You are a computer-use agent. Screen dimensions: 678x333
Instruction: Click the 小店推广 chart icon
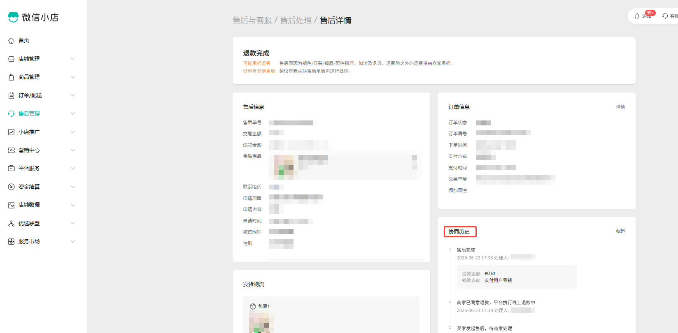pos(11,132)
